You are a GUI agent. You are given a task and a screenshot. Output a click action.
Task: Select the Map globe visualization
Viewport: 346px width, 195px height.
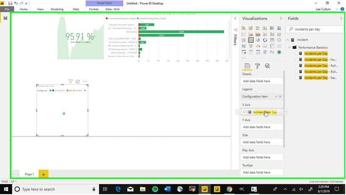tap(279, 40)
